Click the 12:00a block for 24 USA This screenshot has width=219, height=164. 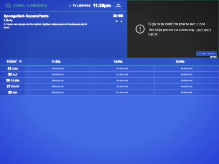coord(122,68)
